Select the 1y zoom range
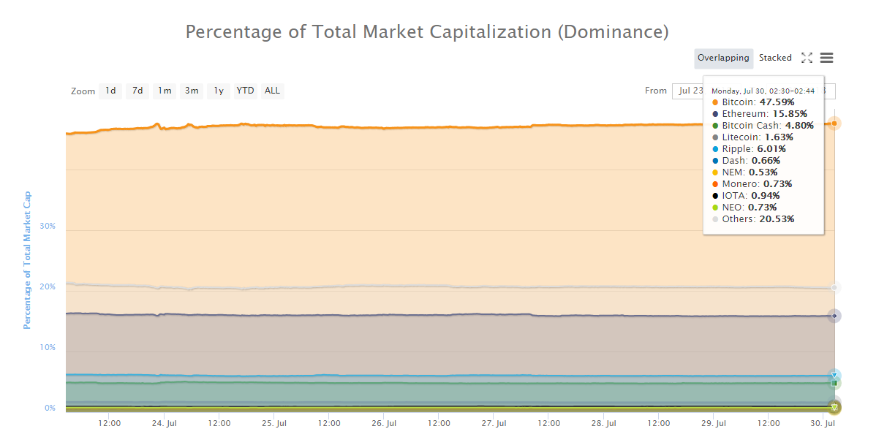The width and height of the screenshot is (887, 437). [x=218, y=91]
